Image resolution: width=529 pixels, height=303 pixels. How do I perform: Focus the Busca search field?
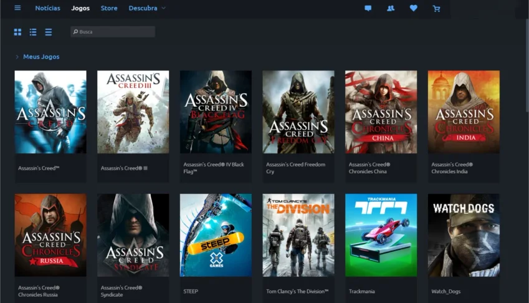(113, 32)
